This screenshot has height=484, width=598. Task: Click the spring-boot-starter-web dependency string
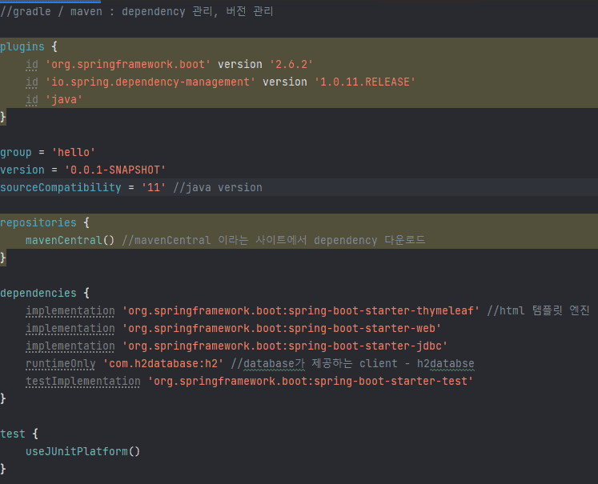pos(282,328)
